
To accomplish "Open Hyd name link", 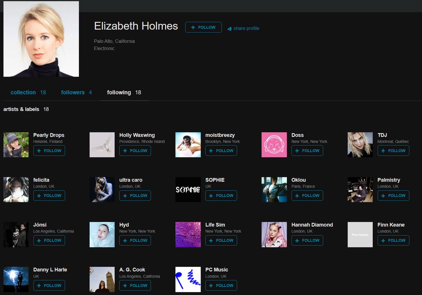I will coord(124,225).
